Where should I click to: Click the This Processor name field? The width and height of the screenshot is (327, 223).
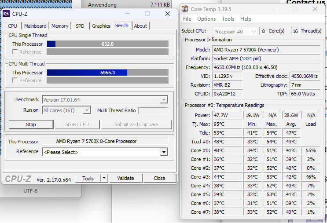105,141
